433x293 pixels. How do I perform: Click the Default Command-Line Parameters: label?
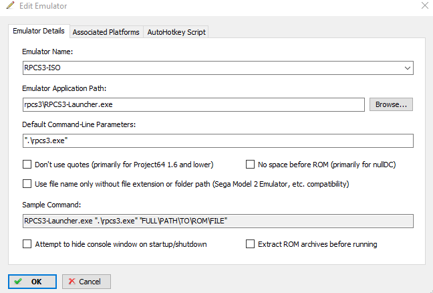click(x=79, y=124)
